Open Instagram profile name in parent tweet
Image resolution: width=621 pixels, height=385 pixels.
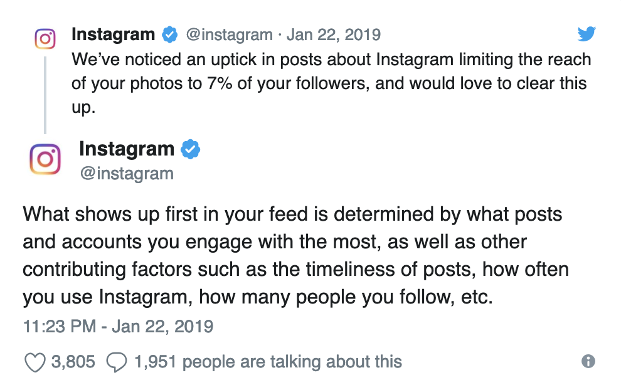pyautogui.click(x=113, y=34)
